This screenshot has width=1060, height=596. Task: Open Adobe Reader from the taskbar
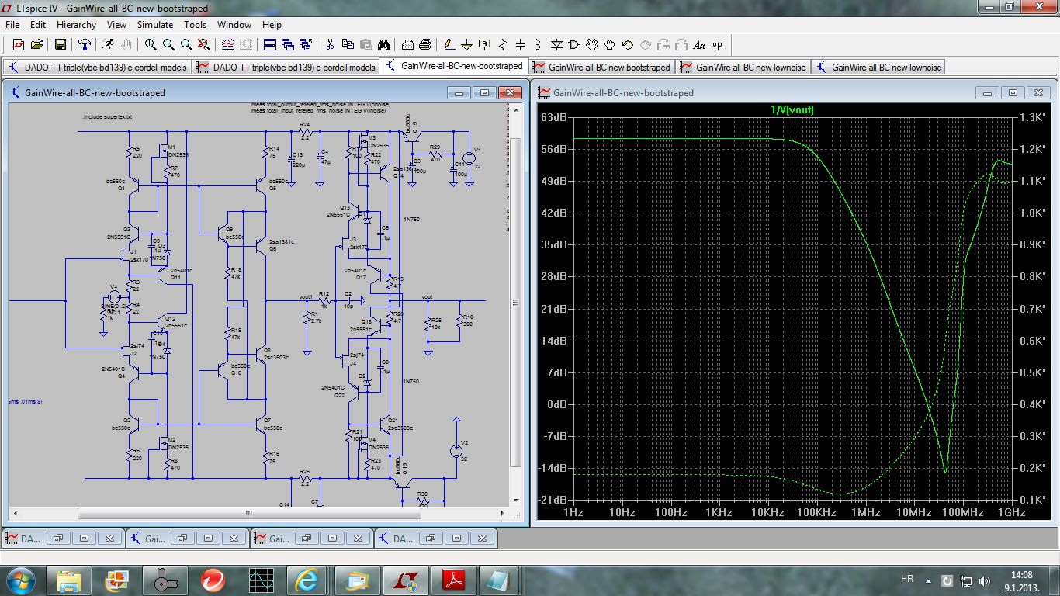coord(452,580)
